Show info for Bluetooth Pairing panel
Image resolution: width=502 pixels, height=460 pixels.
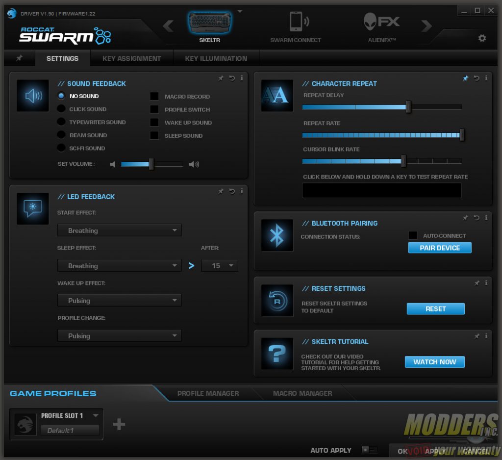pyautogui.click(x=486, y=218)
